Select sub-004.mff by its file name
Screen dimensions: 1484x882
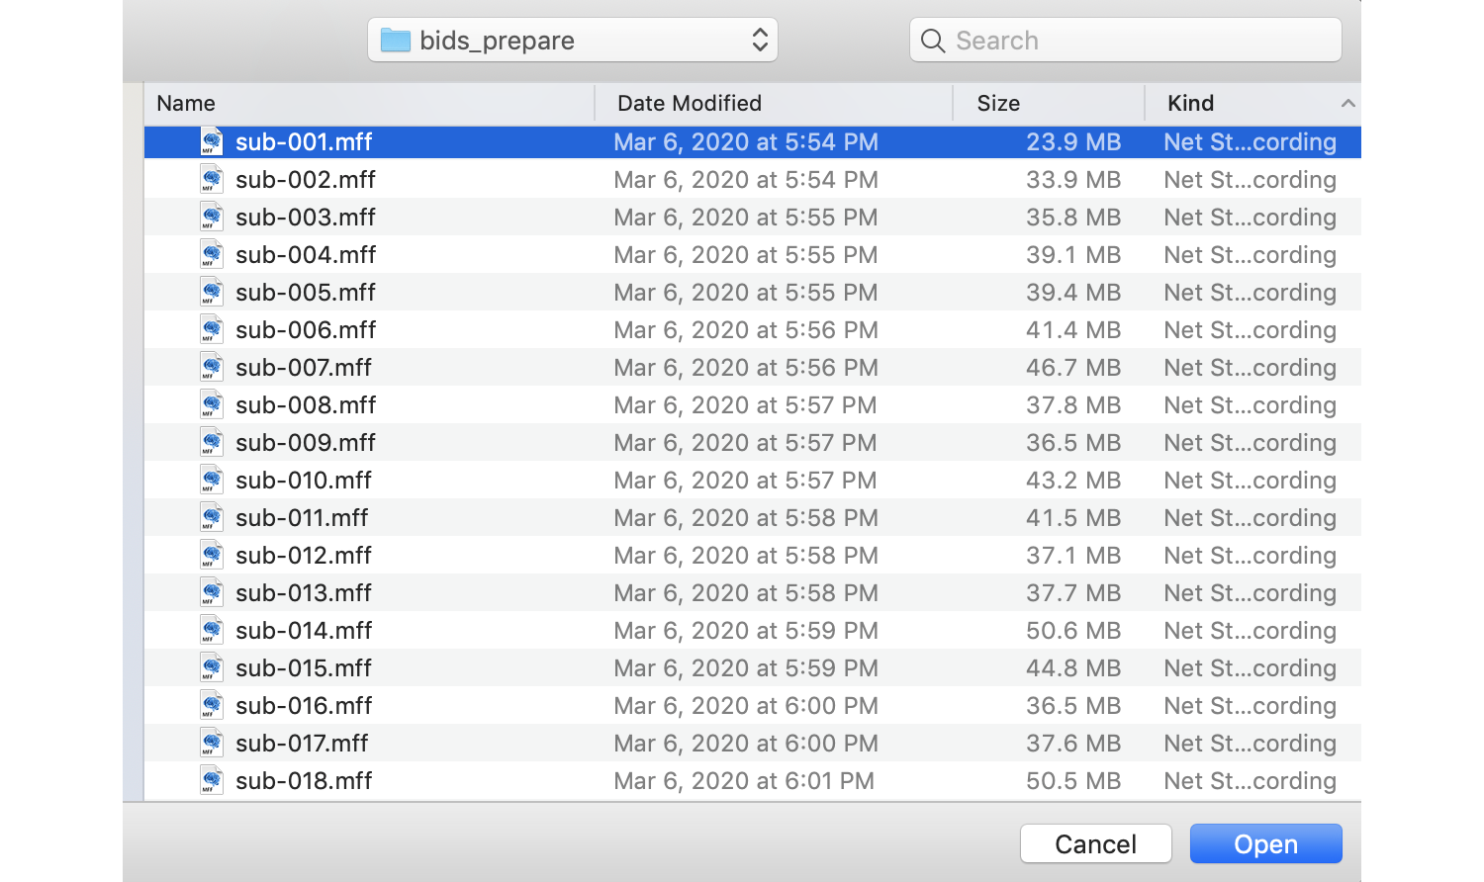306,255
